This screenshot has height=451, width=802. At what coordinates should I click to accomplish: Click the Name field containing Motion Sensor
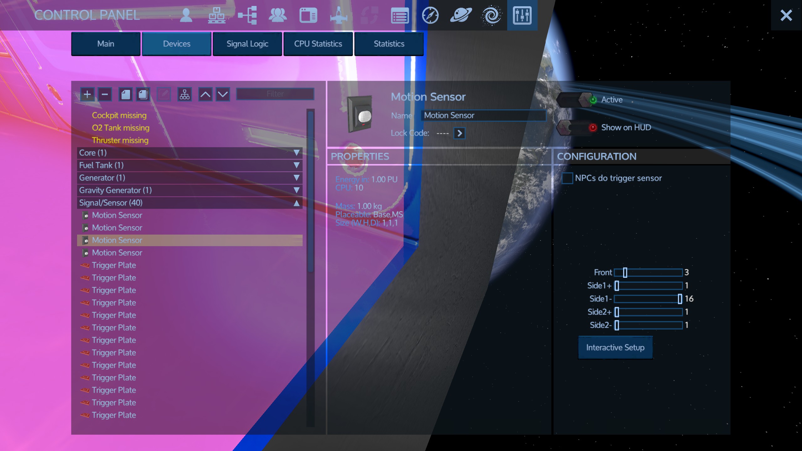coord(483,115)
